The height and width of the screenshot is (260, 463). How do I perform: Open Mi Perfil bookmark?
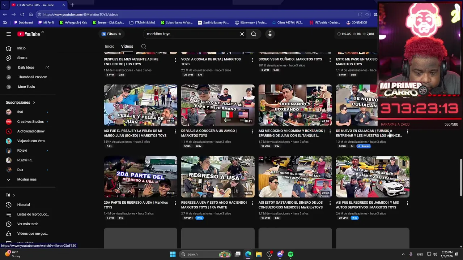click(46, 22)
